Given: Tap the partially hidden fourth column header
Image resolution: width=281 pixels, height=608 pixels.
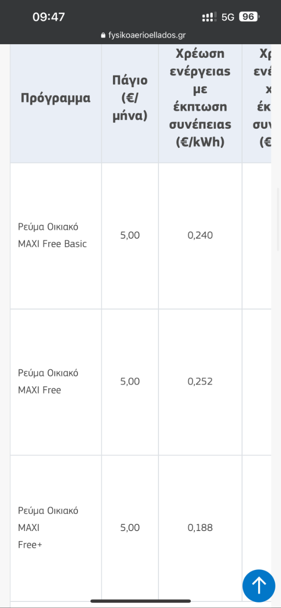Looking at the screenshot, I should 257,98.
